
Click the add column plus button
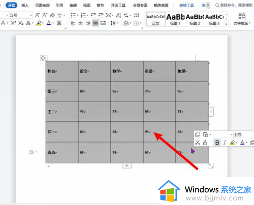211,112
